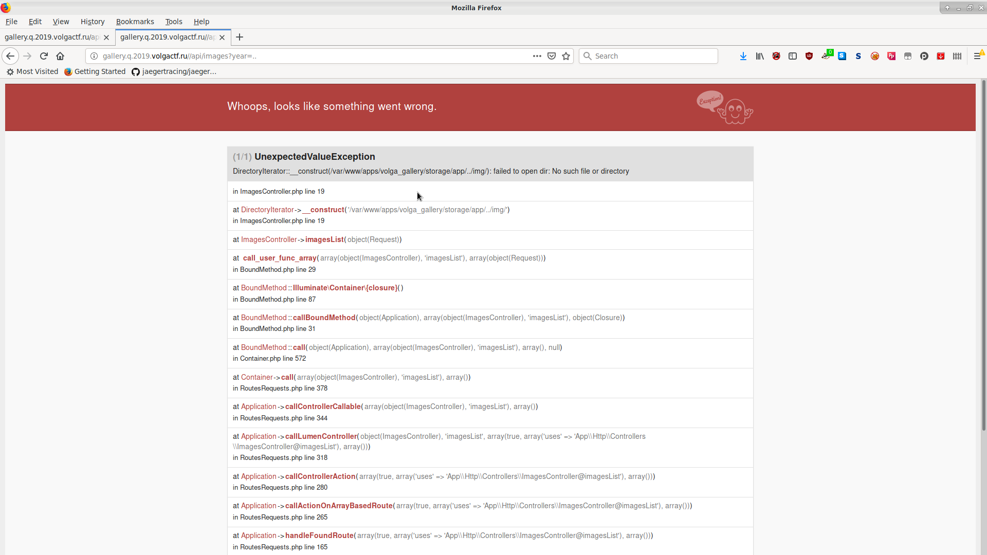This screenshot has height=555, width=987.
Task: Click the Getting Started bookmark
Action: tap(94, 71)
